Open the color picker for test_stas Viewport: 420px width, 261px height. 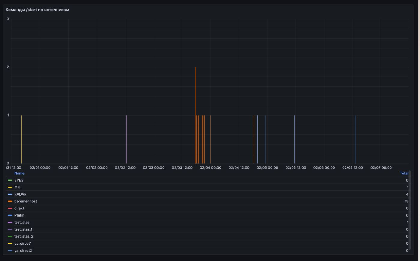coord(11,222)
